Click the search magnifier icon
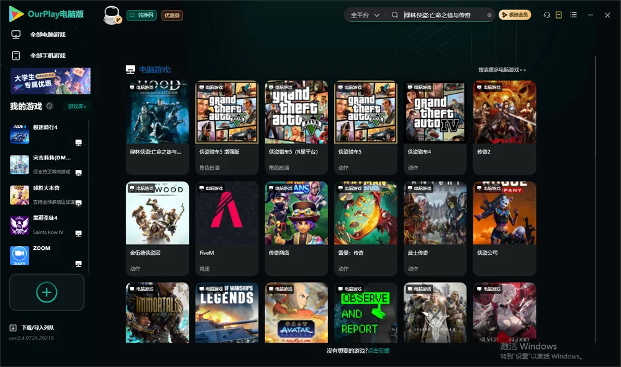This screenshot has width=621, height=367. (x=395, y=15)
